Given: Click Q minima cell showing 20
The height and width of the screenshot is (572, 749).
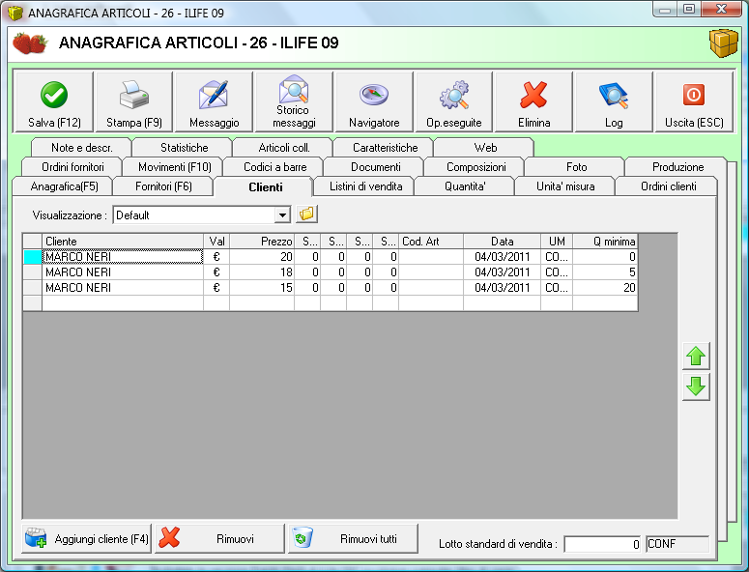Looking at the screenshot, I should pos(605,287).
